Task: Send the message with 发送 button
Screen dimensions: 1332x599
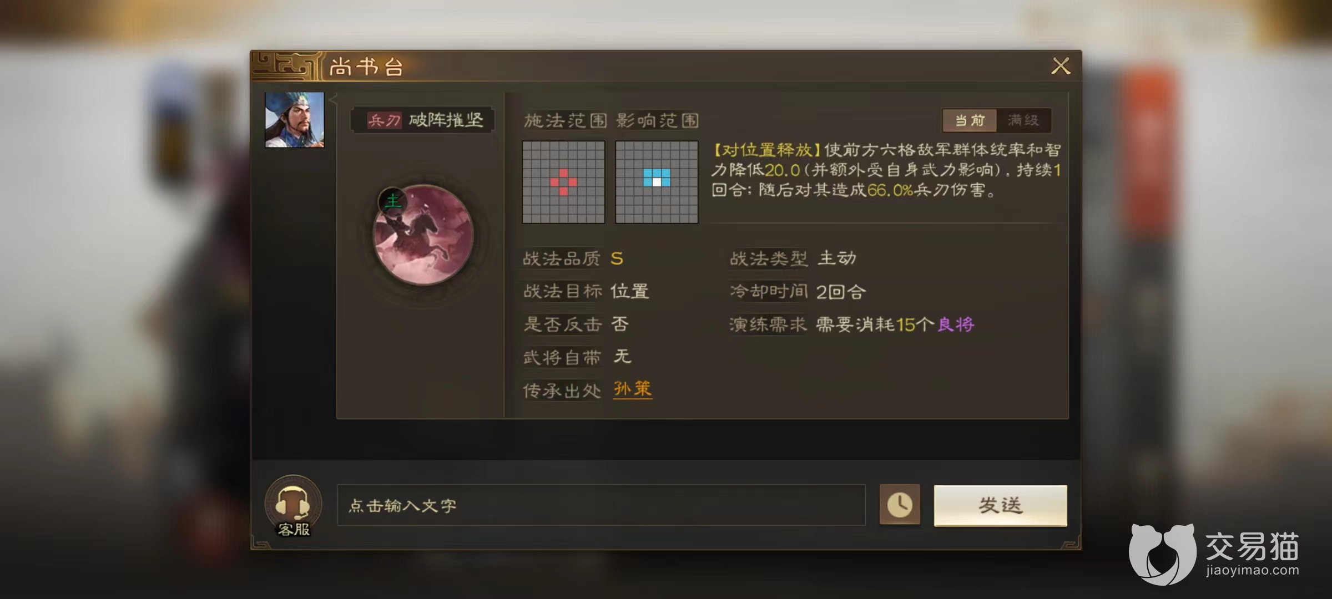Action: [x=1000, y=505]
